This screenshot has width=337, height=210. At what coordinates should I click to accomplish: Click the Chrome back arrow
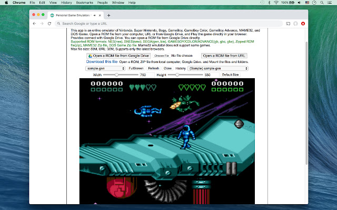34,24
